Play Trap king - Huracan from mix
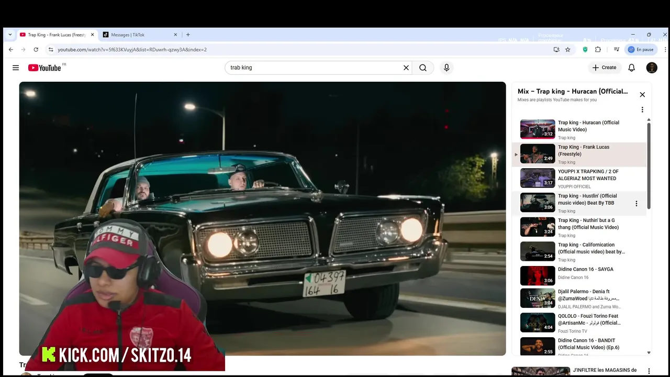This screenshot has height=377, width=670. tap(579, 130)
